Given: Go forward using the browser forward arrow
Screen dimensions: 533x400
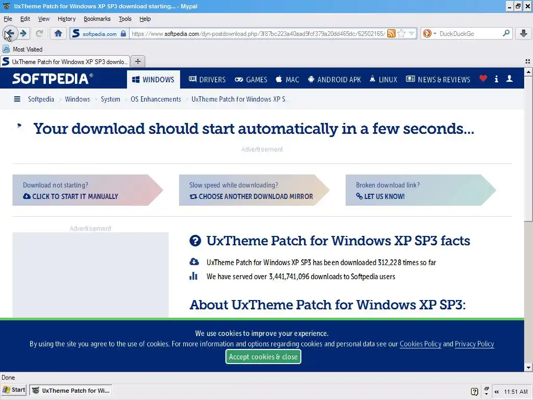Looking at the screenshot, I should tap(23, 33).
